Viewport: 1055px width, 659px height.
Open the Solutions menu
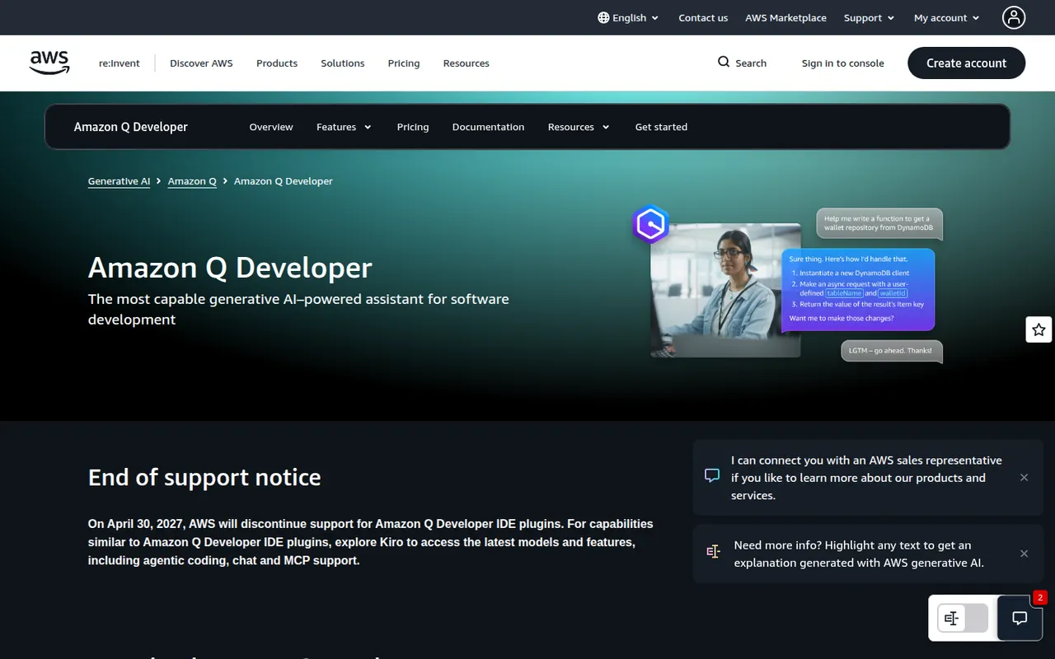[343, 63]
